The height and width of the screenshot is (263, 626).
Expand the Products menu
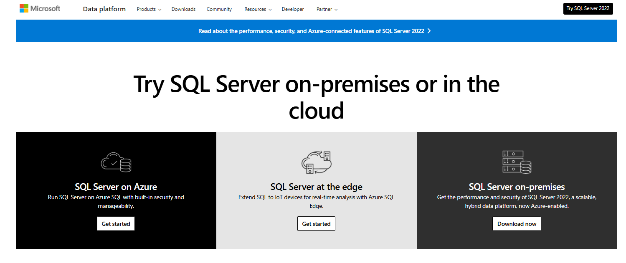149,9
